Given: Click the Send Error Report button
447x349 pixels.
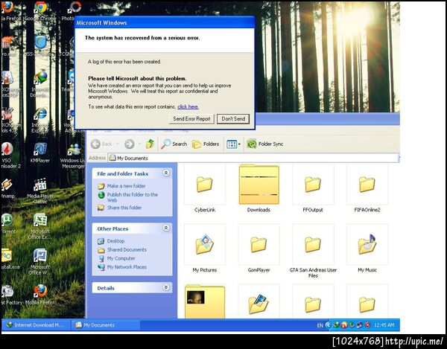Looking at the screenshot, I should (191, 119).
